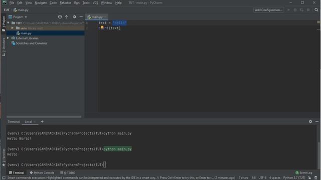
Task: Hide the Terminal panel with minus icon
Action: click(x=317, y=121)
